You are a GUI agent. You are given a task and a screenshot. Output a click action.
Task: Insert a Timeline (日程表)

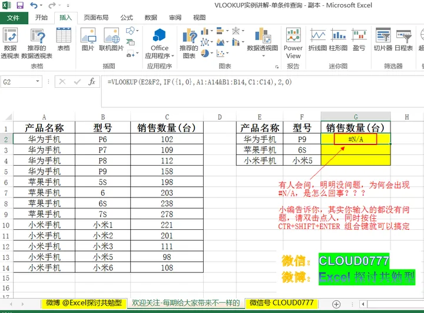tap(404, 39)
